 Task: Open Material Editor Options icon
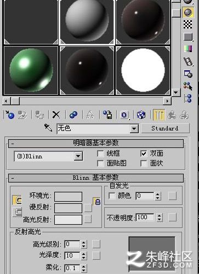(x=188, y=74)
